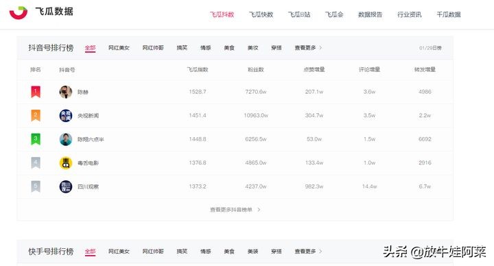This screenshot has width=494, height=266.
Task: Click rank 4 gray badge icon
Action: (x=36, y=162)
